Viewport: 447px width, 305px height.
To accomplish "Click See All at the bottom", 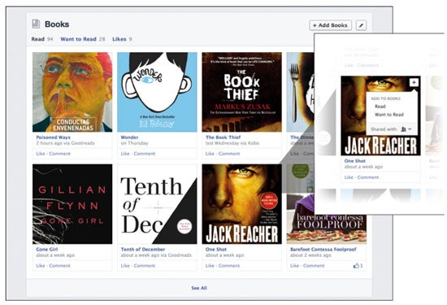I will (199, 288).
